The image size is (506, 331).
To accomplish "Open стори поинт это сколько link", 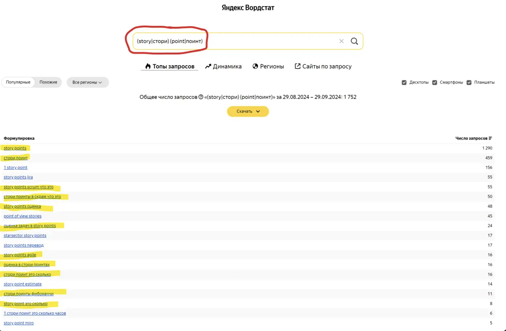I will coord(27,274).
